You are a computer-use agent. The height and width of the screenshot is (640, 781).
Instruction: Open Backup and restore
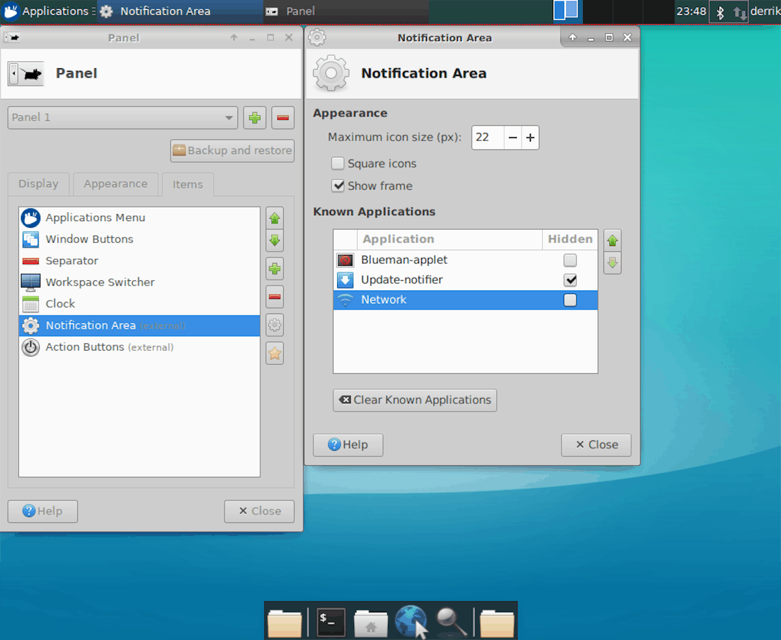coord(232,150)
